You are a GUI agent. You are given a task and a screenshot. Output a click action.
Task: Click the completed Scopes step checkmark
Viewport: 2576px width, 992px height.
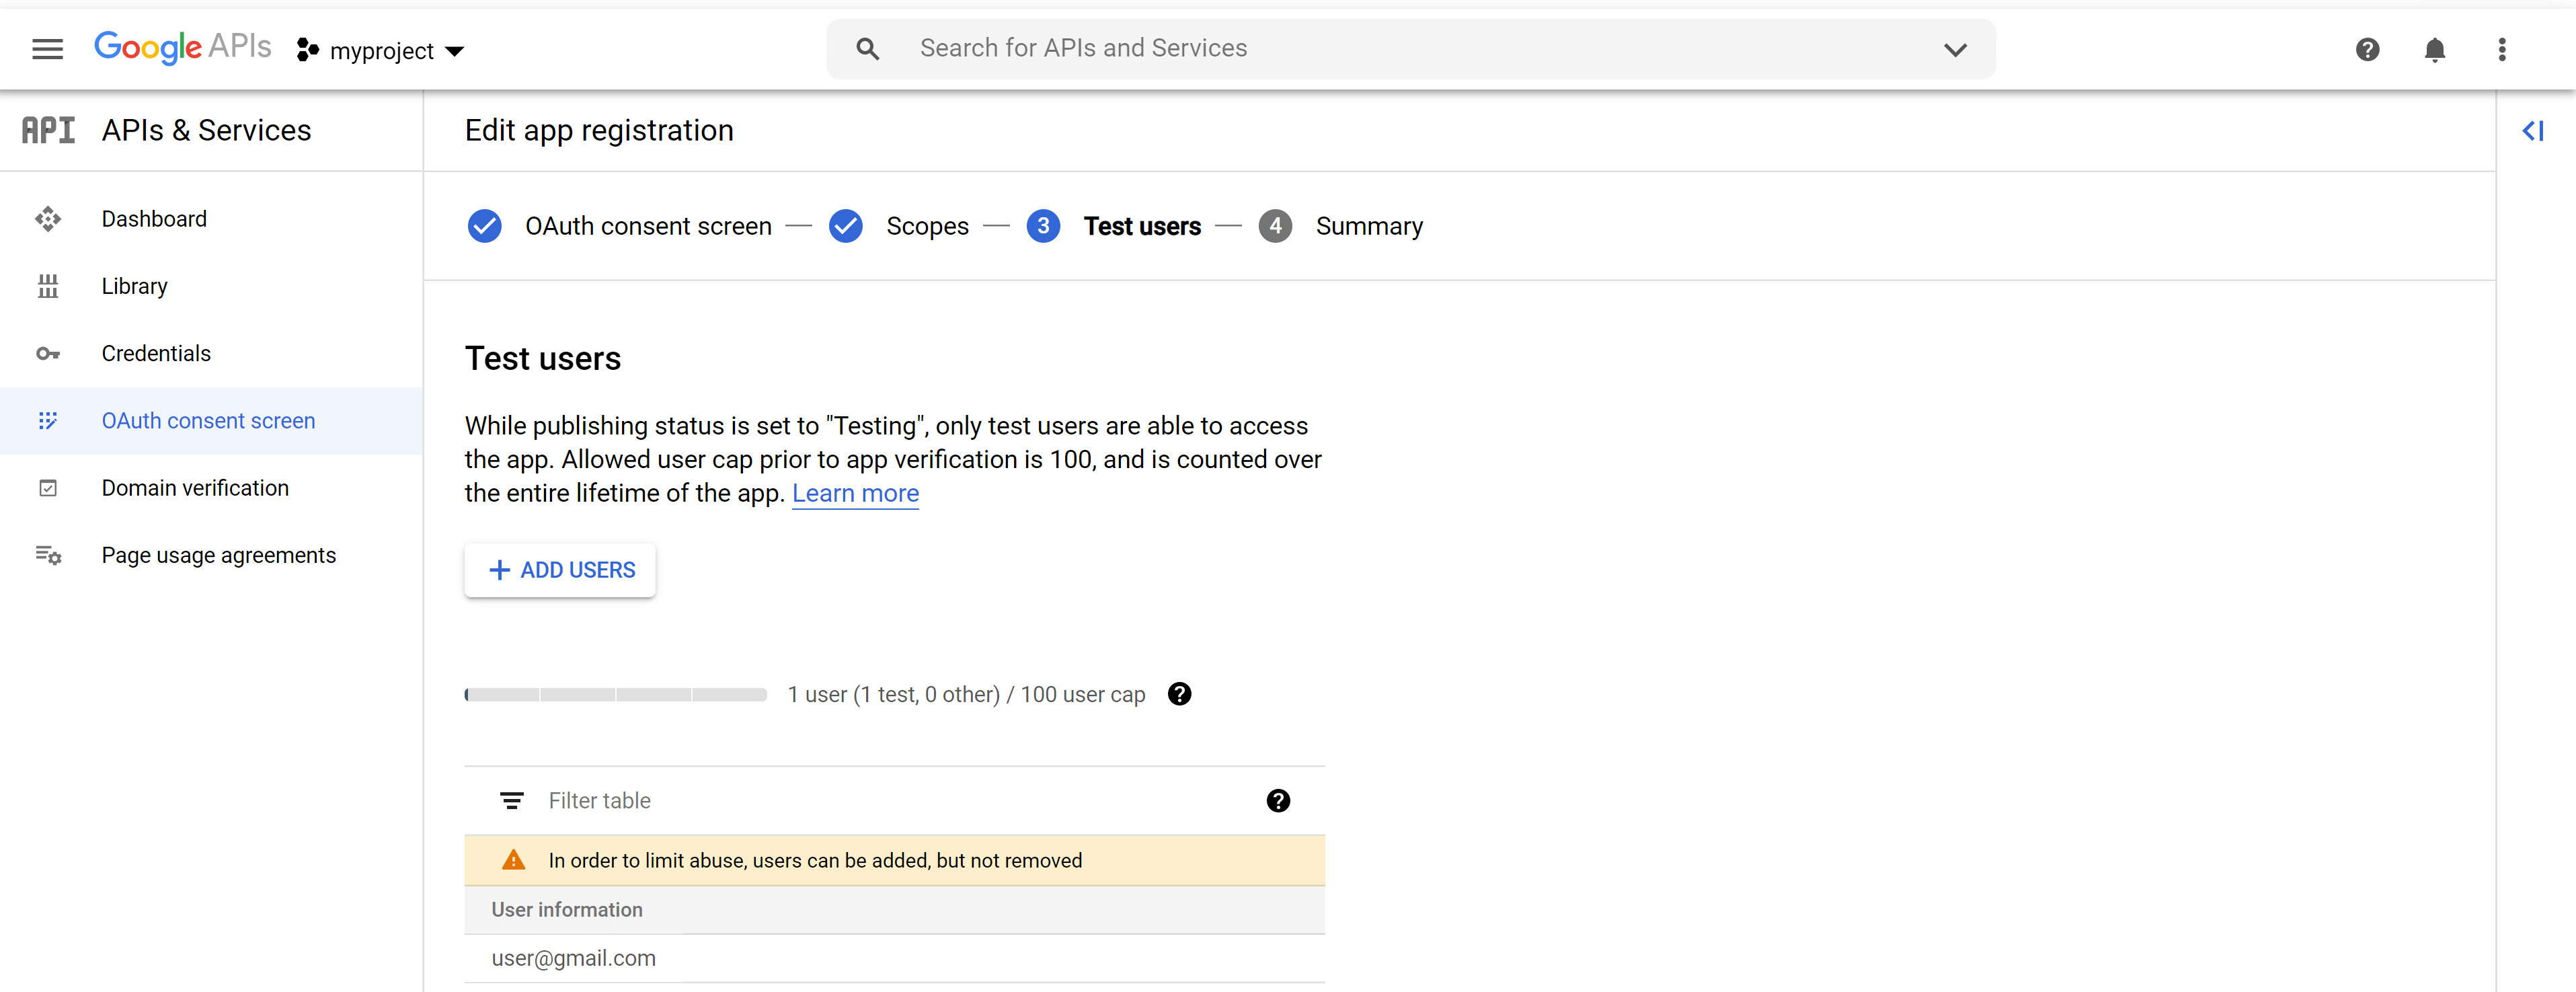click(x=848, y=225)
